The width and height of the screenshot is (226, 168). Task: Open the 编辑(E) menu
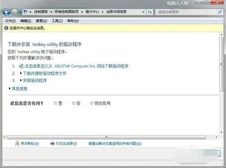pyautogui.click(x=26, y=21)
